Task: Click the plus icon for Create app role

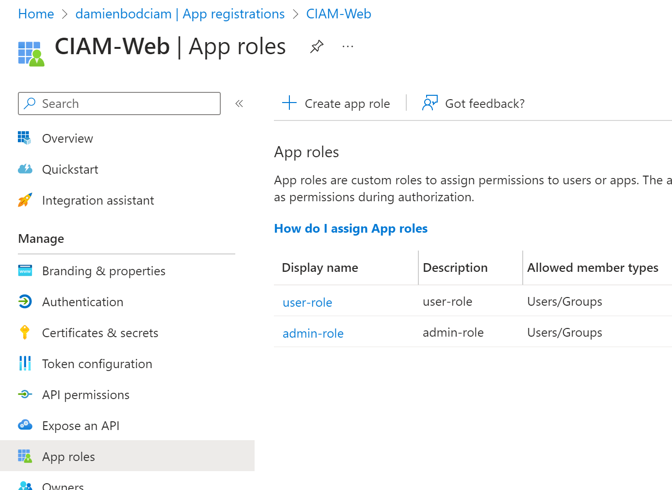Action: pyautogui.click(x=289, y=103)
